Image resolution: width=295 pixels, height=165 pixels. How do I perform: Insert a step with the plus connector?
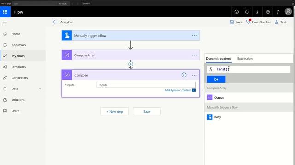pyautogui.click(x=130, y=64)
